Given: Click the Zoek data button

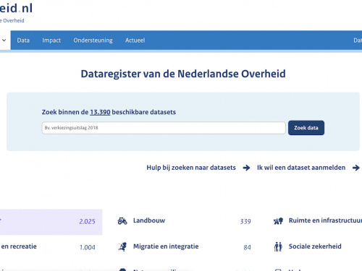Looking at the screenshot, I should tap(306, 128).
